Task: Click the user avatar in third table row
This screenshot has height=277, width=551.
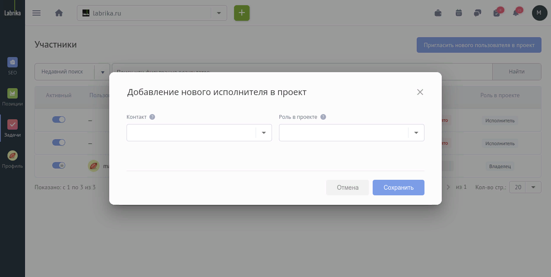Action: (94, 166)
